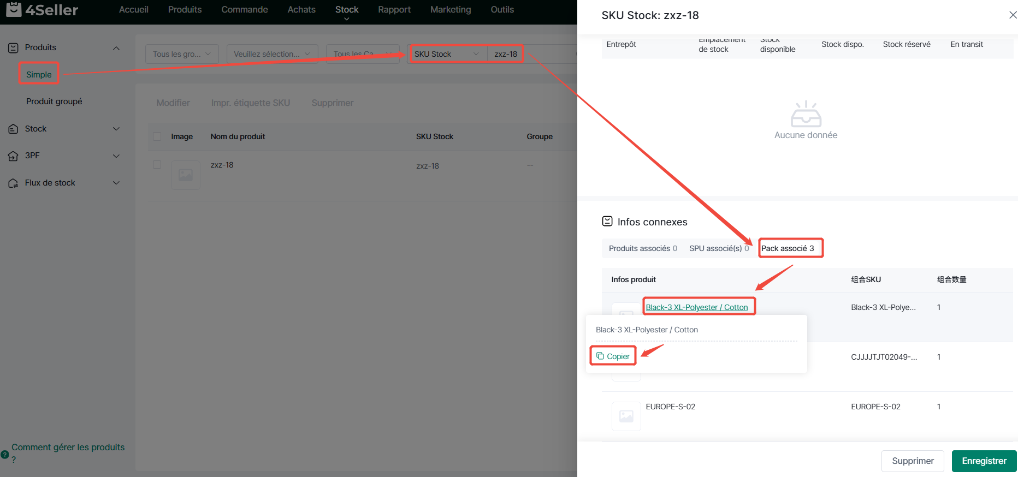The width and height of the screenshot is (1018, 477).
Task: Click the zxz-18 row image placeholder
Action: 186,175
